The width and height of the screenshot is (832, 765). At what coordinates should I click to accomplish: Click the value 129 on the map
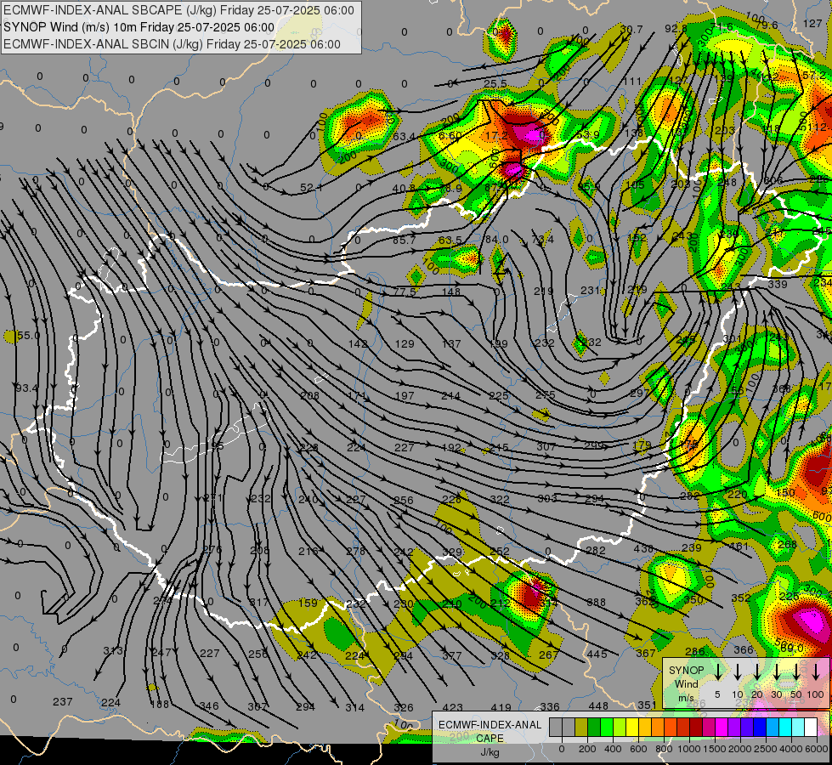(405, 344)
